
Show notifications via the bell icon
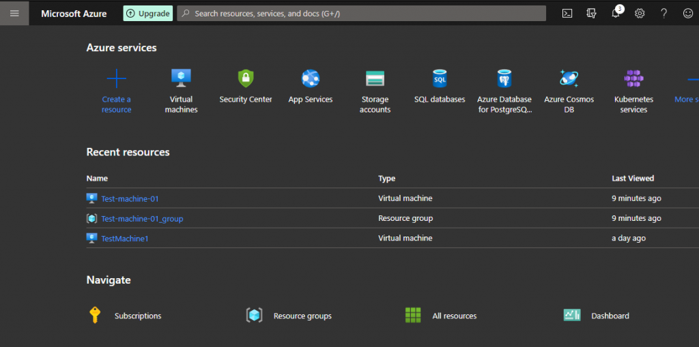[616, 14]
